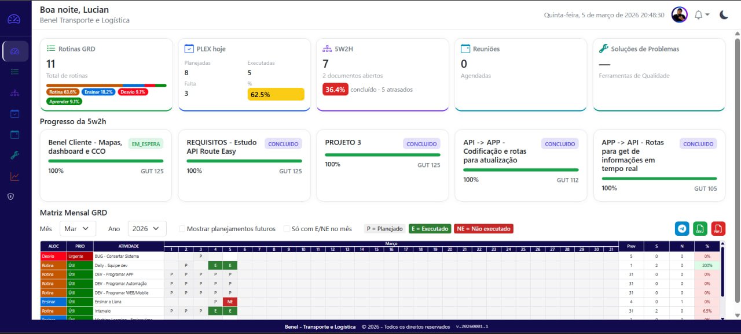The width and height of the screenshot is (741, 334).
Task: Select the active dashboard item in sidebar
Action: point(15,51)
